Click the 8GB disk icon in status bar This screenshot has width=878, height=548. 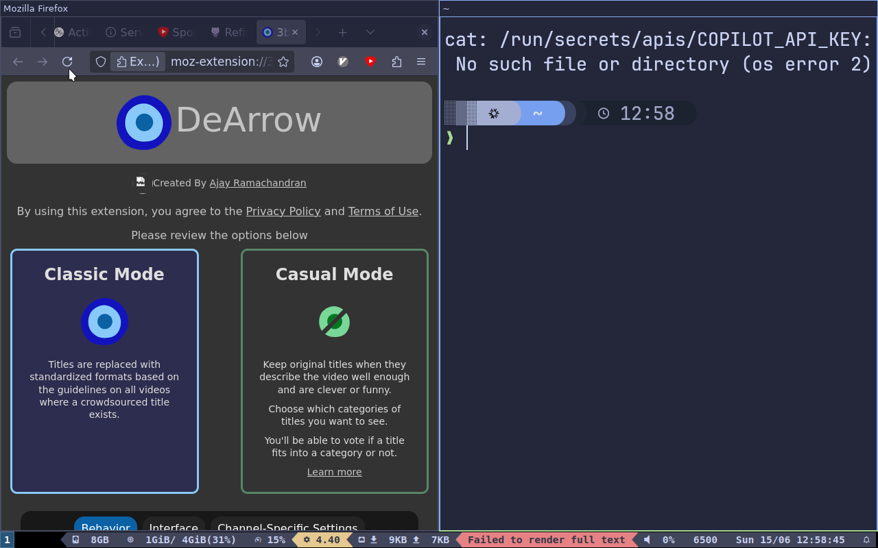click(x=75, y=540)
